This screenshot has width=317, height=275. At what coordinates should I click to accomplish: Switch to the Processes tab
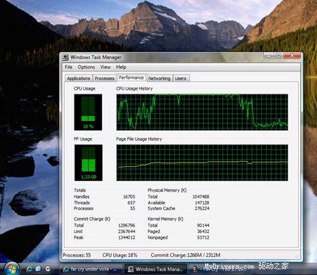coord(104,78)
